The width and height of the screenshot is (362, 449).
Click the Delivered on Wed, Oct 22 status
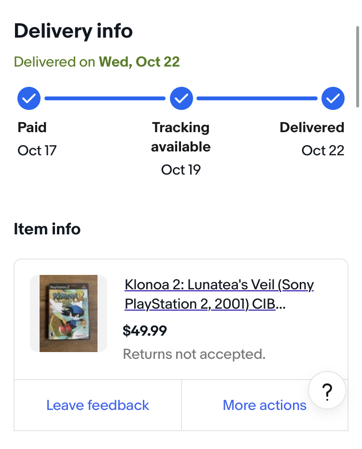coord(97,62)
